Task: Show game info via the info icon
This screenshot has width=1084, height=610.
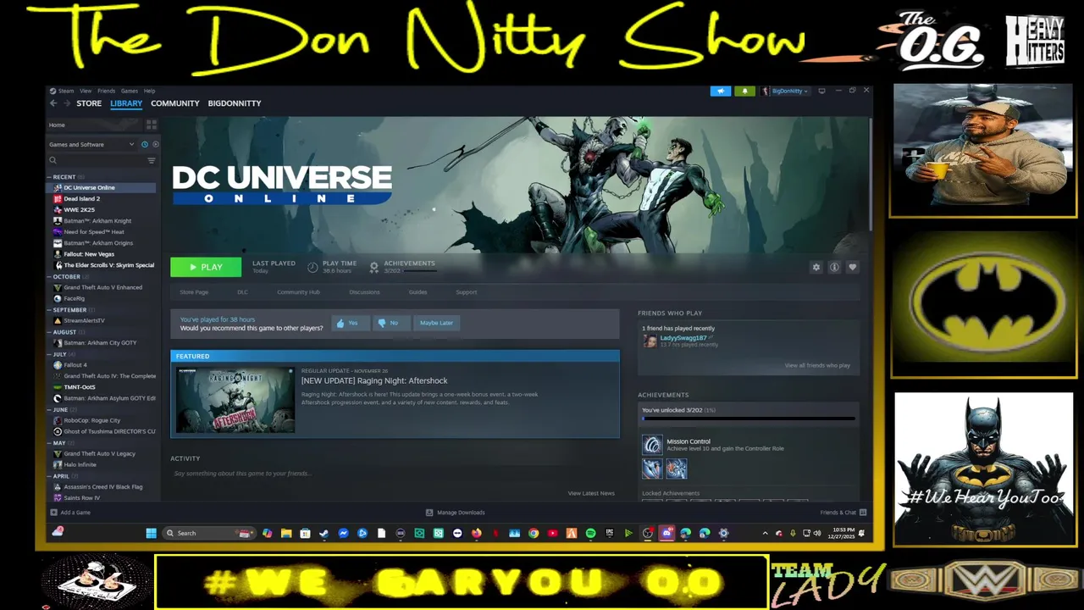Action: click(834, 267)
